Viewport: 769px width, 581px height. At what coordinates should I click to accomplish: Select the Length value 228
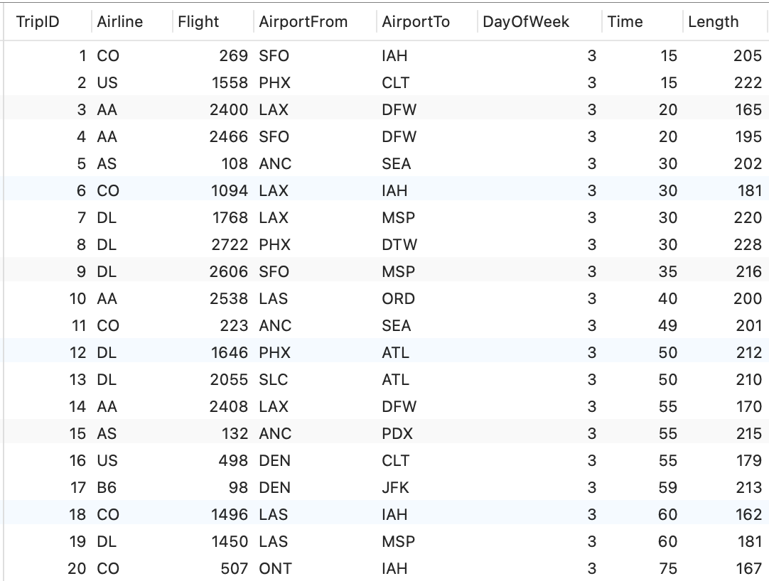747,245
